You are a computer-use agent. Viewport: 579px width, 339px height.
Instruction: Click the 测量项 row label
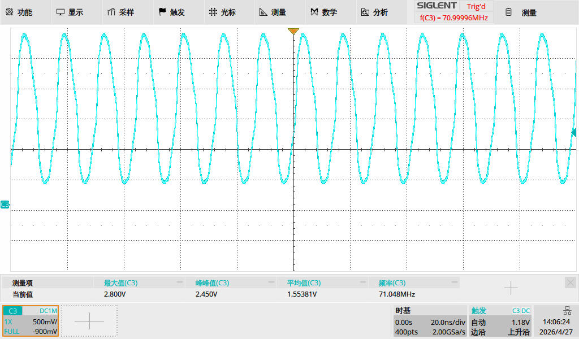tap(23, 283)
